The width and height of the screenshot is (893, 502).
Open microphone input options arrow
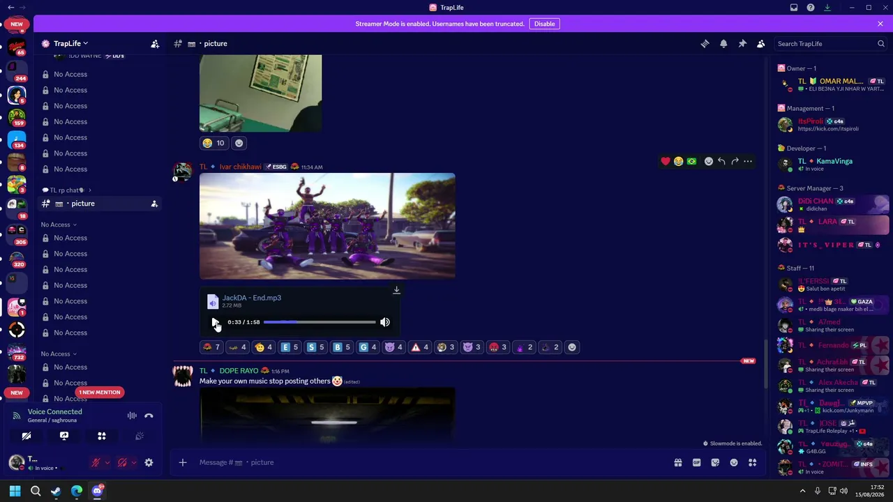tap(107, 462)
